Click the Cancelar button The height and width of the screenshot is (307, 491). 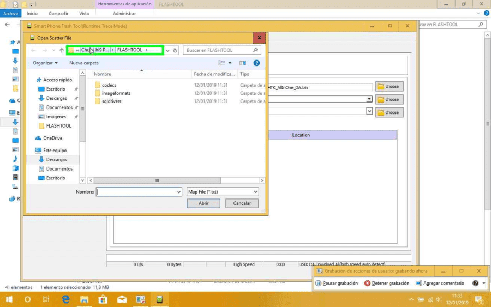tap(242, 203)
